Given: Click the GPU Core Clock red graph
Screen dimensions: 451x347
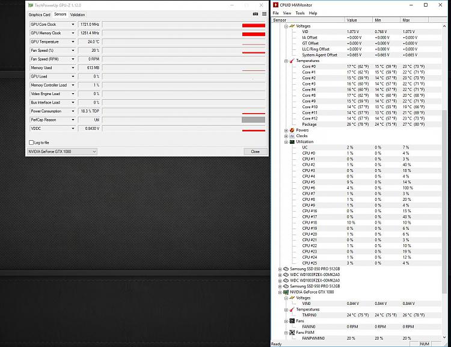Looking at the screenshot, I should pyautogui.click(x=253, y=26).
